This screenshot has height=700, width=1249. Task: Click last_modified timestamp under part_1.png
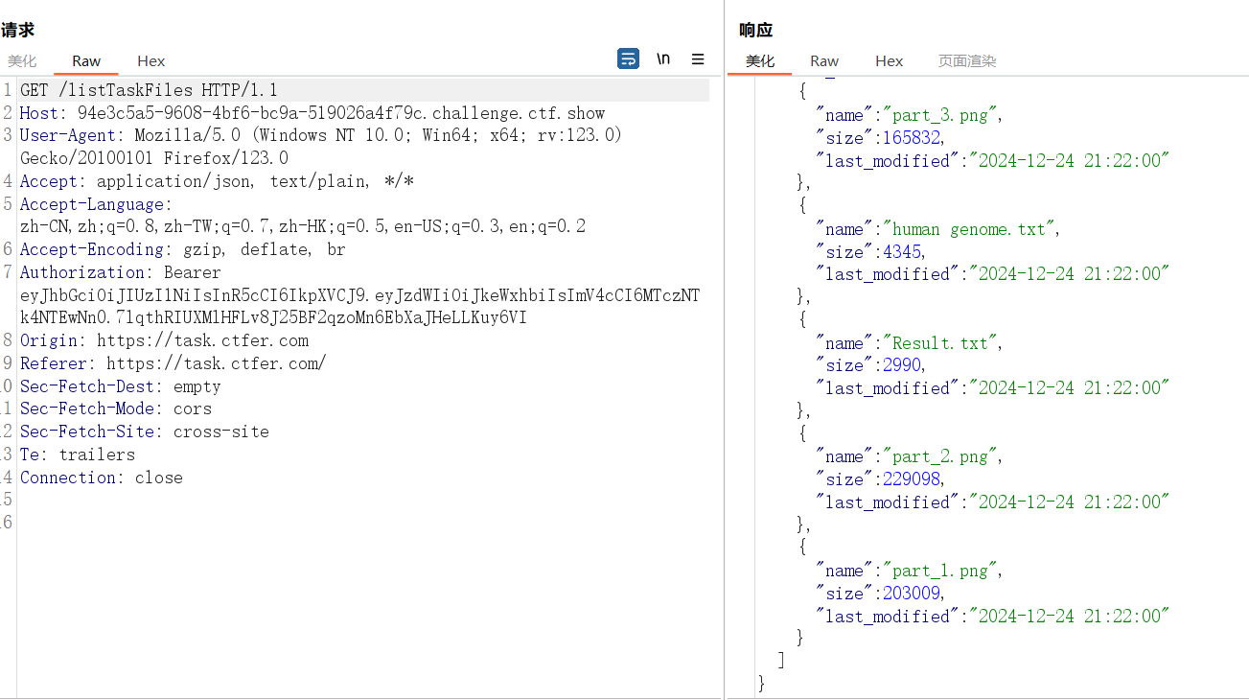(x=1070, y=617)
